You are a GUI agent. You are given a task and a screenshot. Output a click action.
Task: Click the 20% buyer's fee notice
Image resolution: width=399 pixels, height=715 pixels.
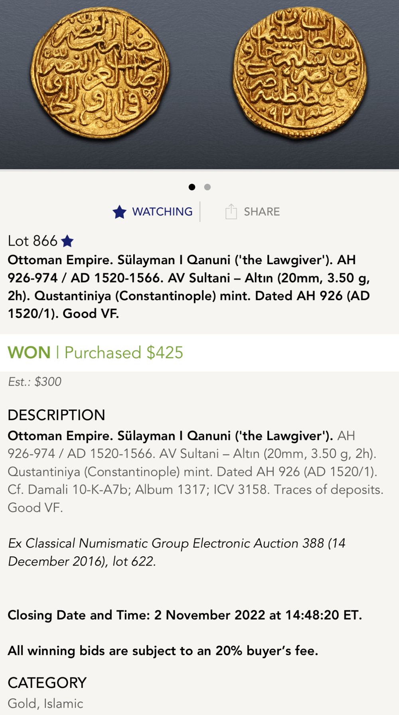tap(163, 651)
